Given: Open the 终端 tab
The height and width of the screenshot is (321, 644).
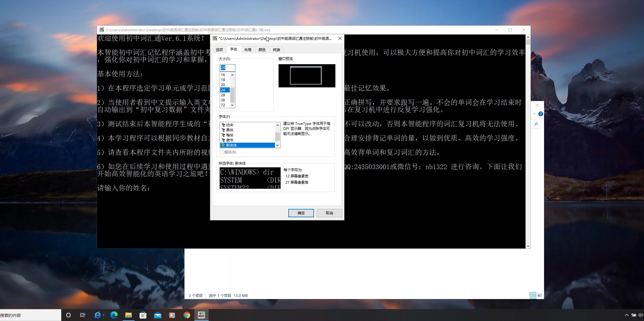Looking at the screenshot, I should pyautogui.click(x=276, y=50).
